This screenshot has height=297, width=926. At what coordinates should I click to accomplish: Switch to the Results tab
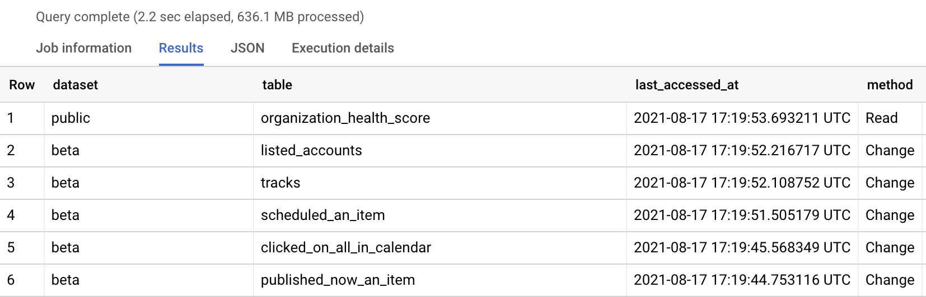click(x=181, y=48)
